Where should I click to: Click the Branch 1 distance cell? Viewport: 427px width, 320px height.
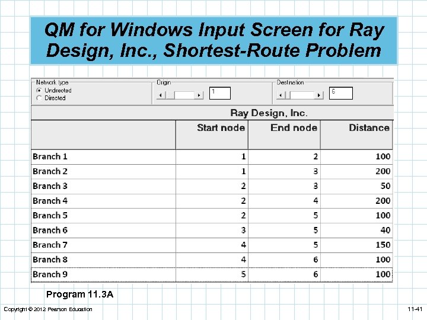(x=356, y=156)
